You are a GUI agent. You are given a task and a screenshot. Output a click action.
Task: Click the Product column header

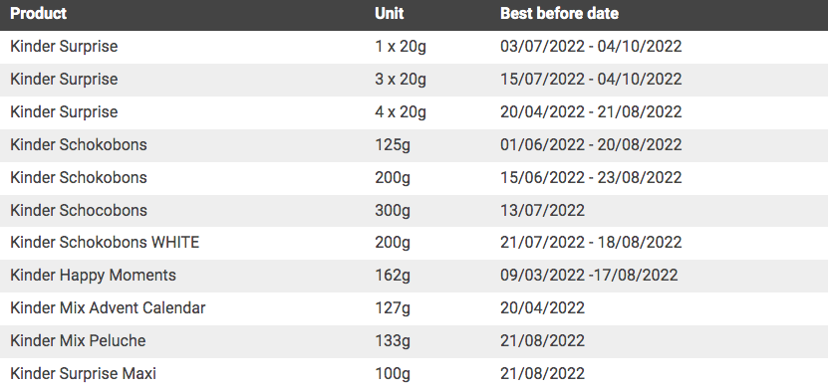pyautogui.click(x=38, y=13)
